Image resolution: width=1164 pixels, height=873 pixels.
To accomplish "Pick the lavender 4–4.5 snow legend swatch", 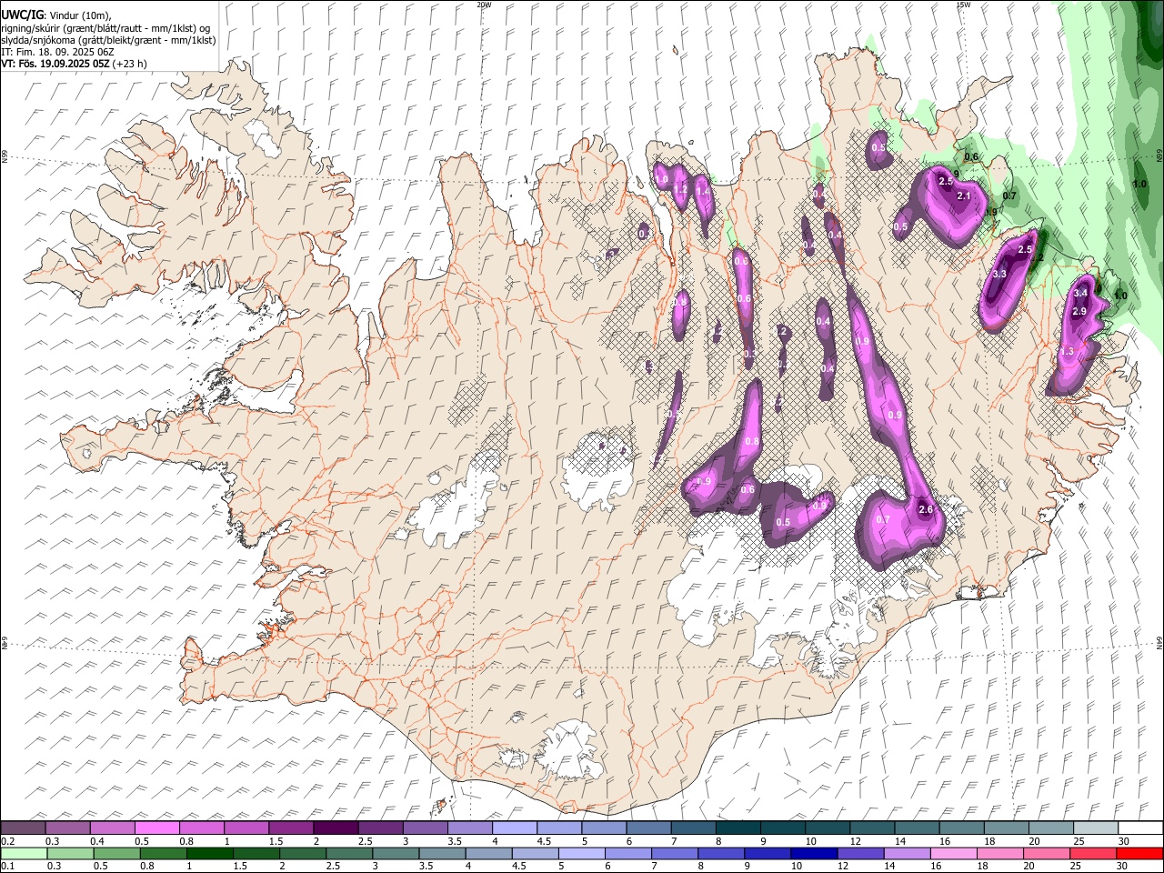I will pyautogui.click(x=515, y=828).
